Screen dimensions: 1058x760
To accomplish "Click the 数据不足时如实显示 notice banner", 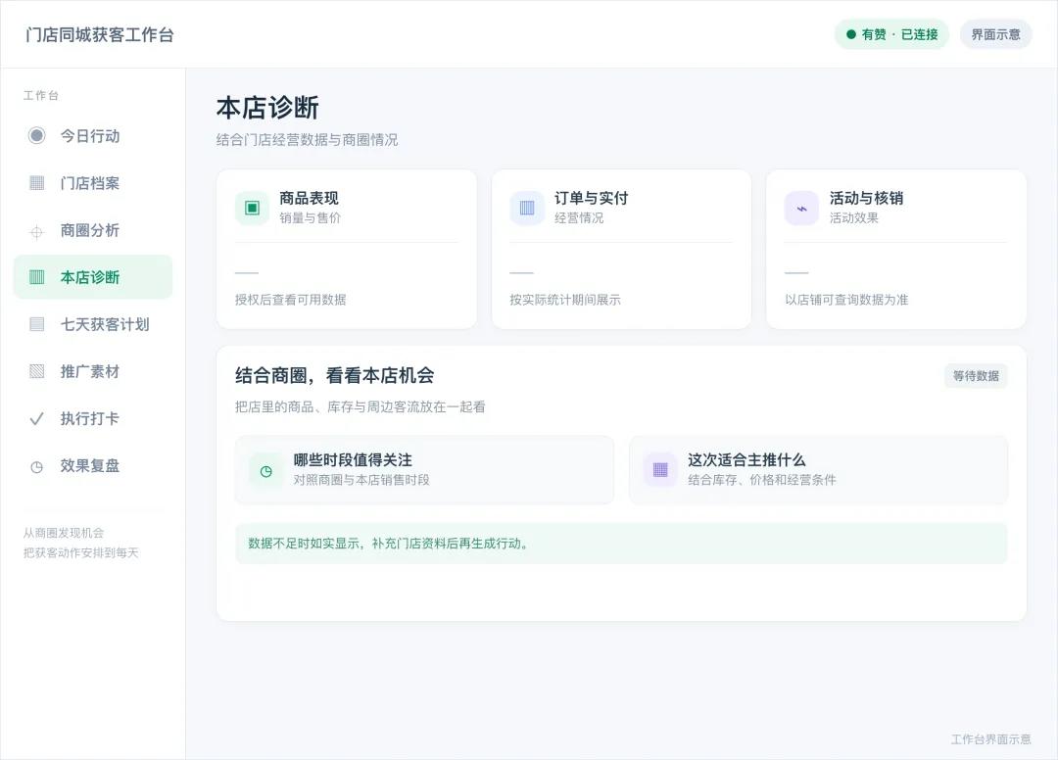I will point(621,544).
